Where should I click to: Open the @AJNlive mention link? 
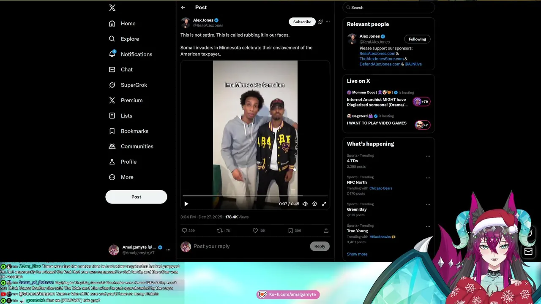(413, 64)
